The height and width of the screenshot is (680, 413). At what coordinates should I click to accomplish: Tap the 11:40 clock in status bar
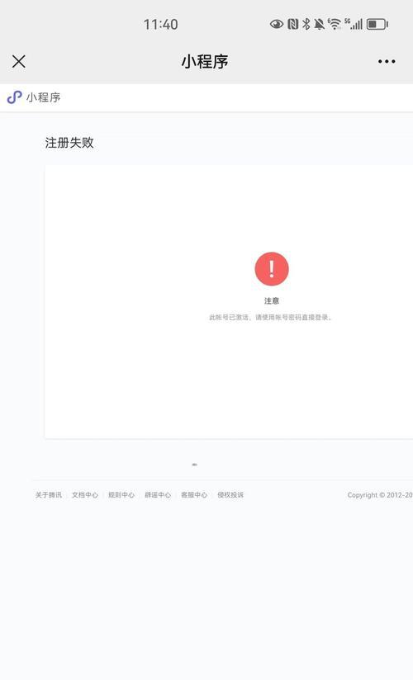click(161, 24)
